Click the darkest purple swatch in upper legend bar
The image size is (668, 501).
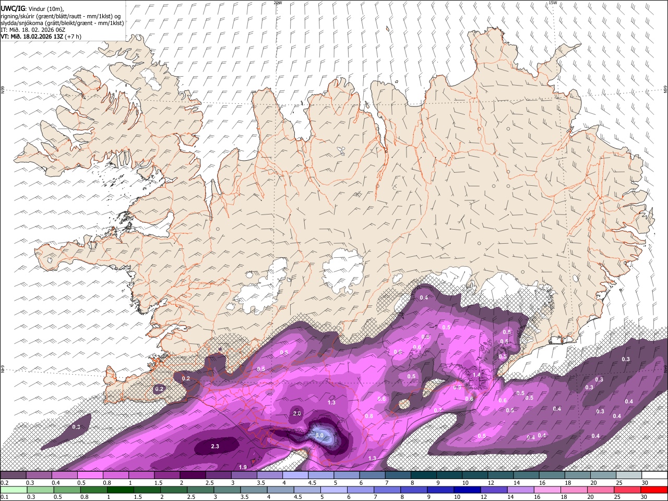pos(193,475)
